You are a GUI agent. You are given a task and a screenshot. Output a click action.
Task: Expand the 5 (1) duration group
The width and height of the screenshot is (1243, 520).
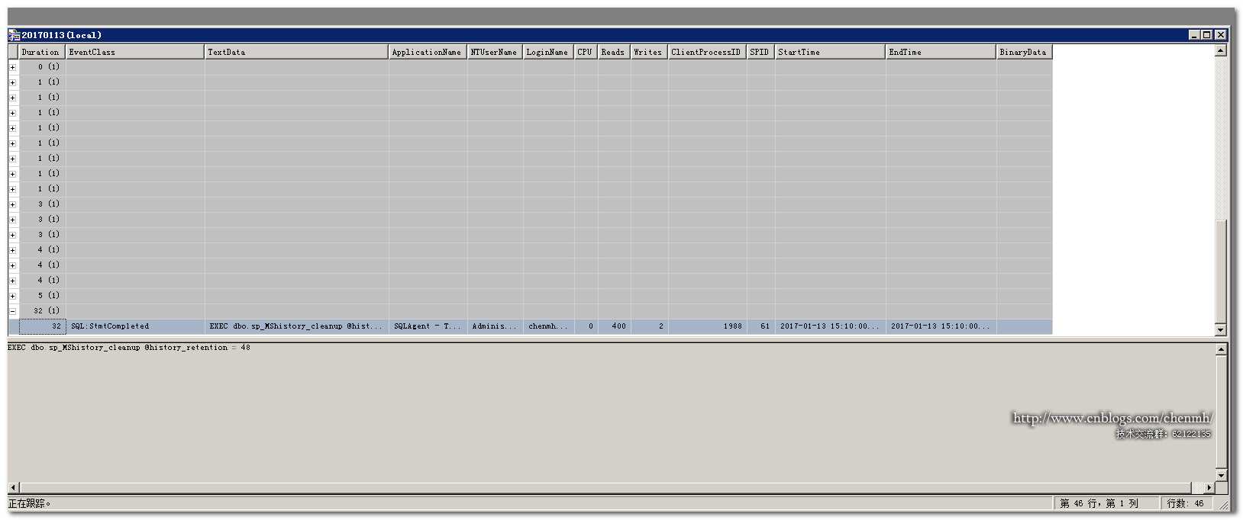pos(13,296)
